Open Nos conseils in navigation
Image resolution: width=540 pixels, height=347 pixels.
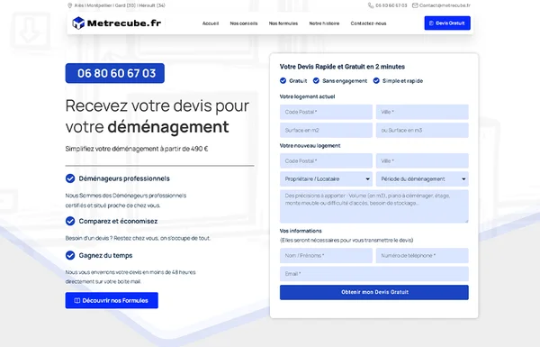click(244, 23)
